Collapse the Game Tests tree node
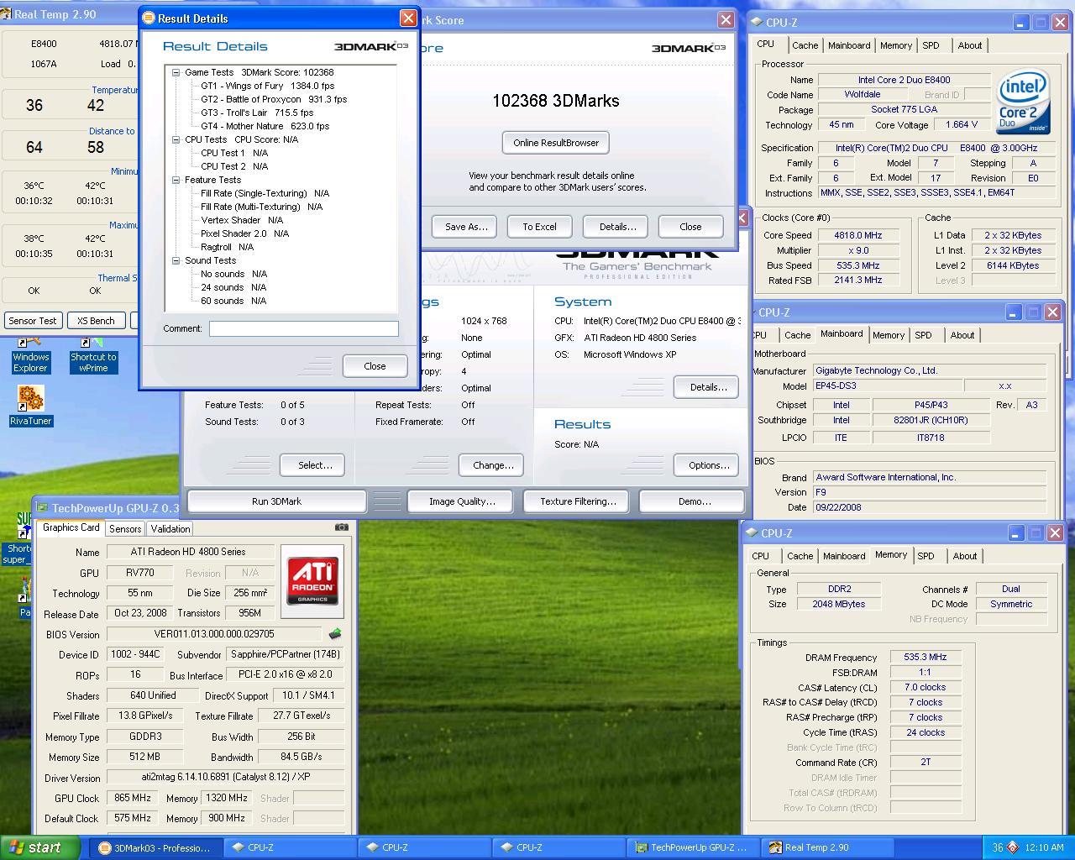The image size is (1075, 860). pyautogui.click(x=176, y=72)
